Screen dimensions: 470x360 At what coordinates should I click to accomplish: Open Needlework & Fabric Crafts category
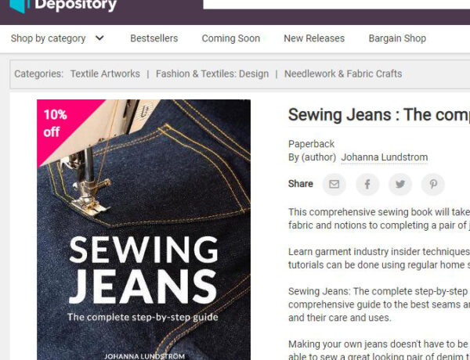(x=343, y=74)
